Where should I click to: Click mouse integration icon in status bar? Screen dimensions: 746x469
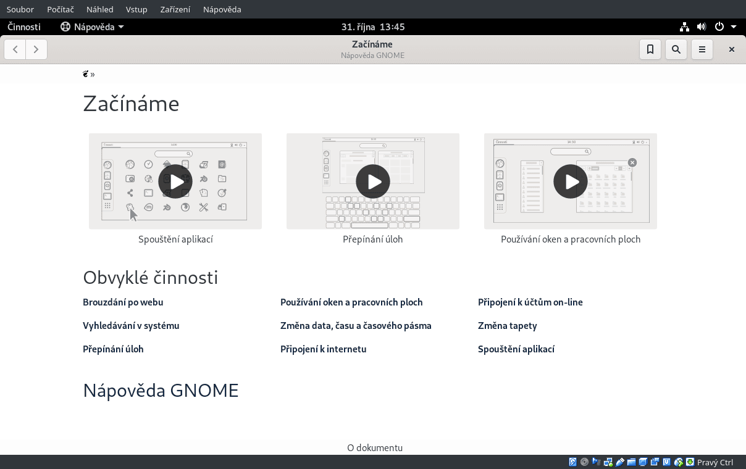(x=679, y=462)
